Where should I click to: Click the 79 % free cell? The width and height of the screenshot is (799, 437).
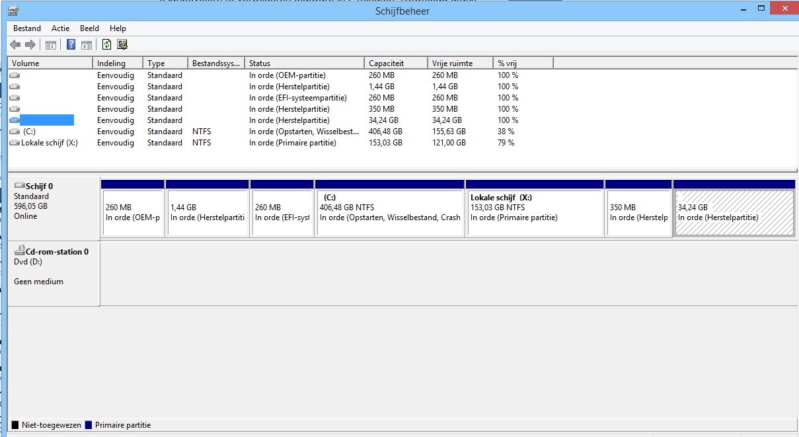click(506, 143)
